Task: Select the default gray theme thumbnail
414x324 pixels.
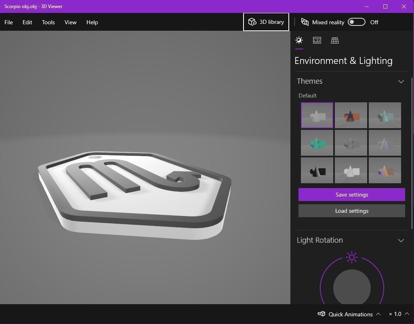Action: (317, 115)
